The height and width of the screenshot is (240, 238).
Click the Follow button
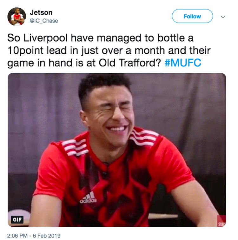click(192, 16)
